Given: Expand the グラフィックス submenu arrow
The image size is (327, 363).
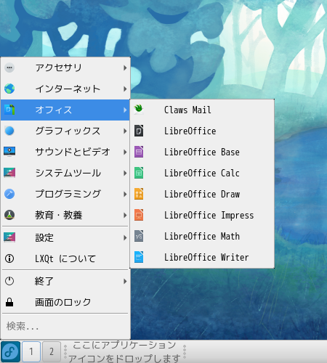Looking at the screenshot, I should pos(125,131).
